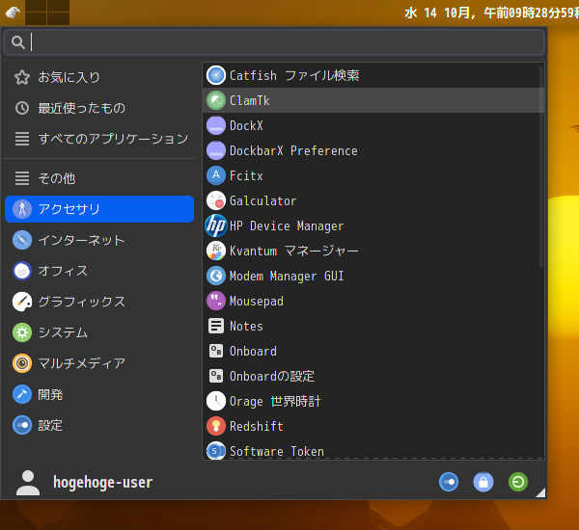The height and width of the screenshot is (530, 579).
Task: Open Software Token icon
Action: coord(216,451)
